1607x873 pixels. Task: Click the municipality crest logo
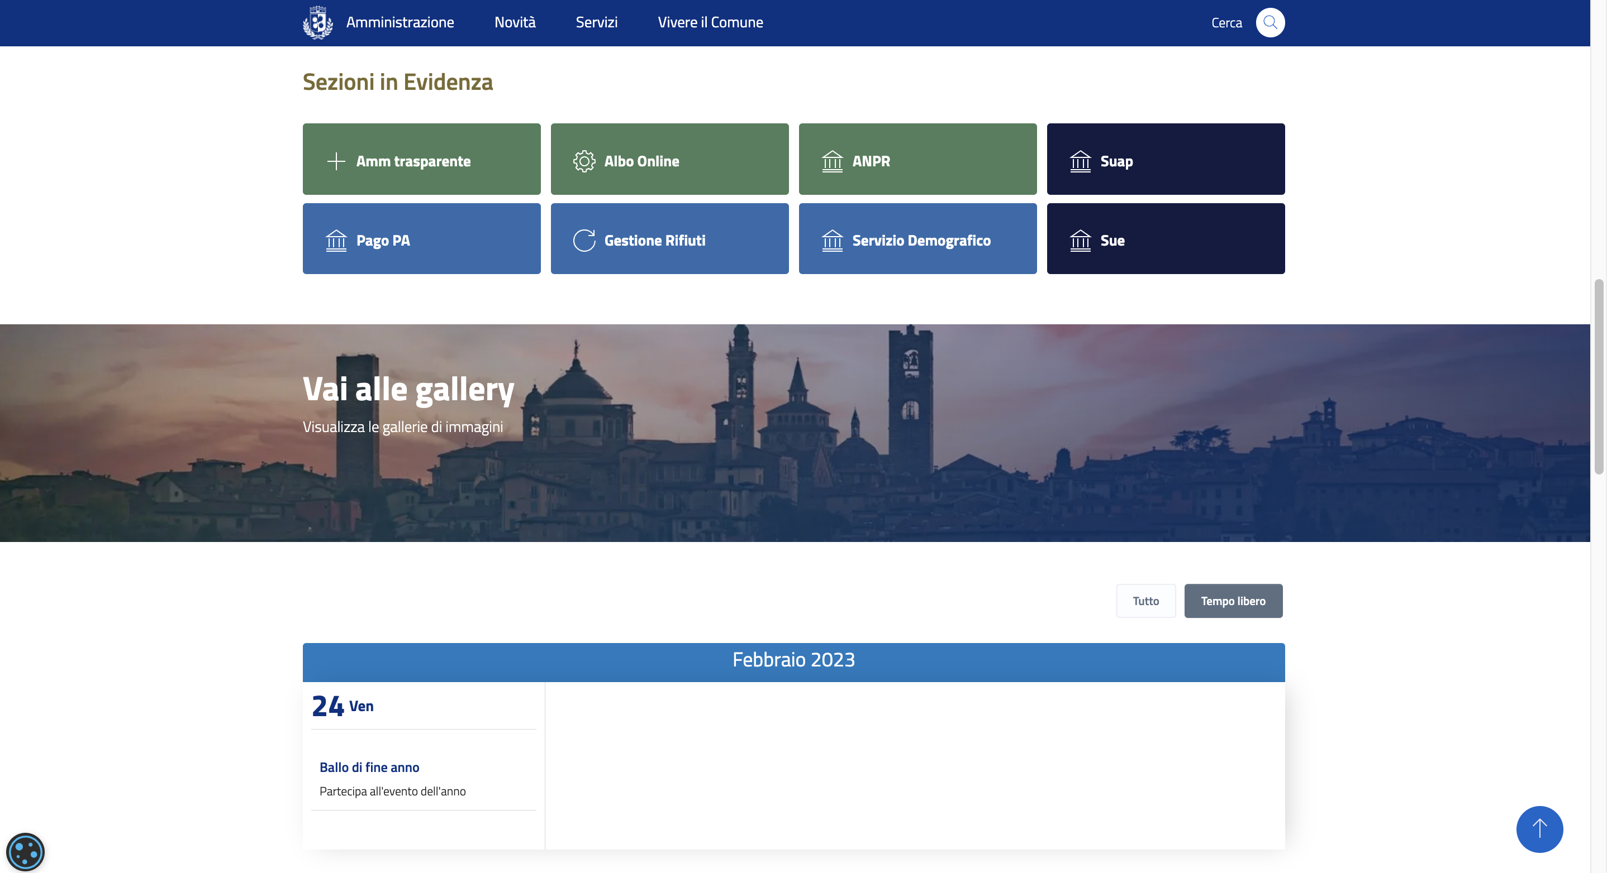(317, 22)
